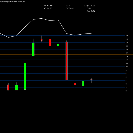Click the orange horizontal price line
The height and width of the screenshot is (133, 133).
(x=66, y=55)
